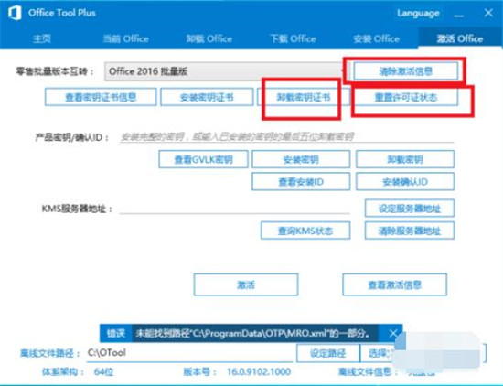Click the 激活 button
503x386 pixels.
[x=246, y=284]
